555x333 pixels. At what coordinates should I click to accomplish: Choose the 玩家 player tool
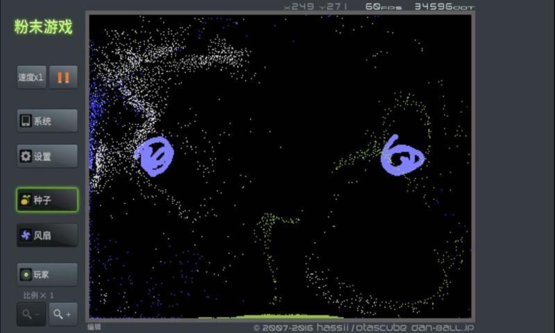tap(47, 274)
